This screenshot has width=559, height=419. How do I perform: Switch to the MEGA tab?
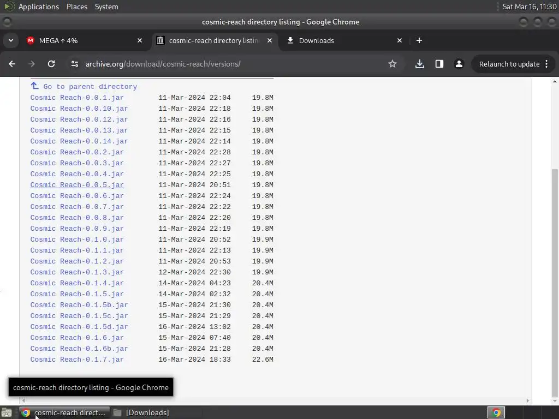pyautogui.click(x=85, y=40)
